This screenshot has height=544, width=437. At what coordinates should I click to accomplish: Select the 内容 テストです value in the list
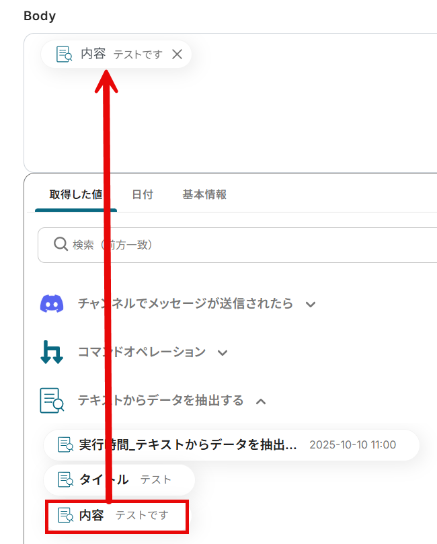click(117, 516)
